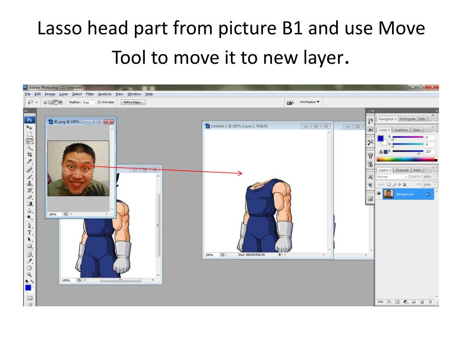Toggle the Anti-alias checkbox
The height and width of the screenshot is (347, 462).
pos(99,102)
